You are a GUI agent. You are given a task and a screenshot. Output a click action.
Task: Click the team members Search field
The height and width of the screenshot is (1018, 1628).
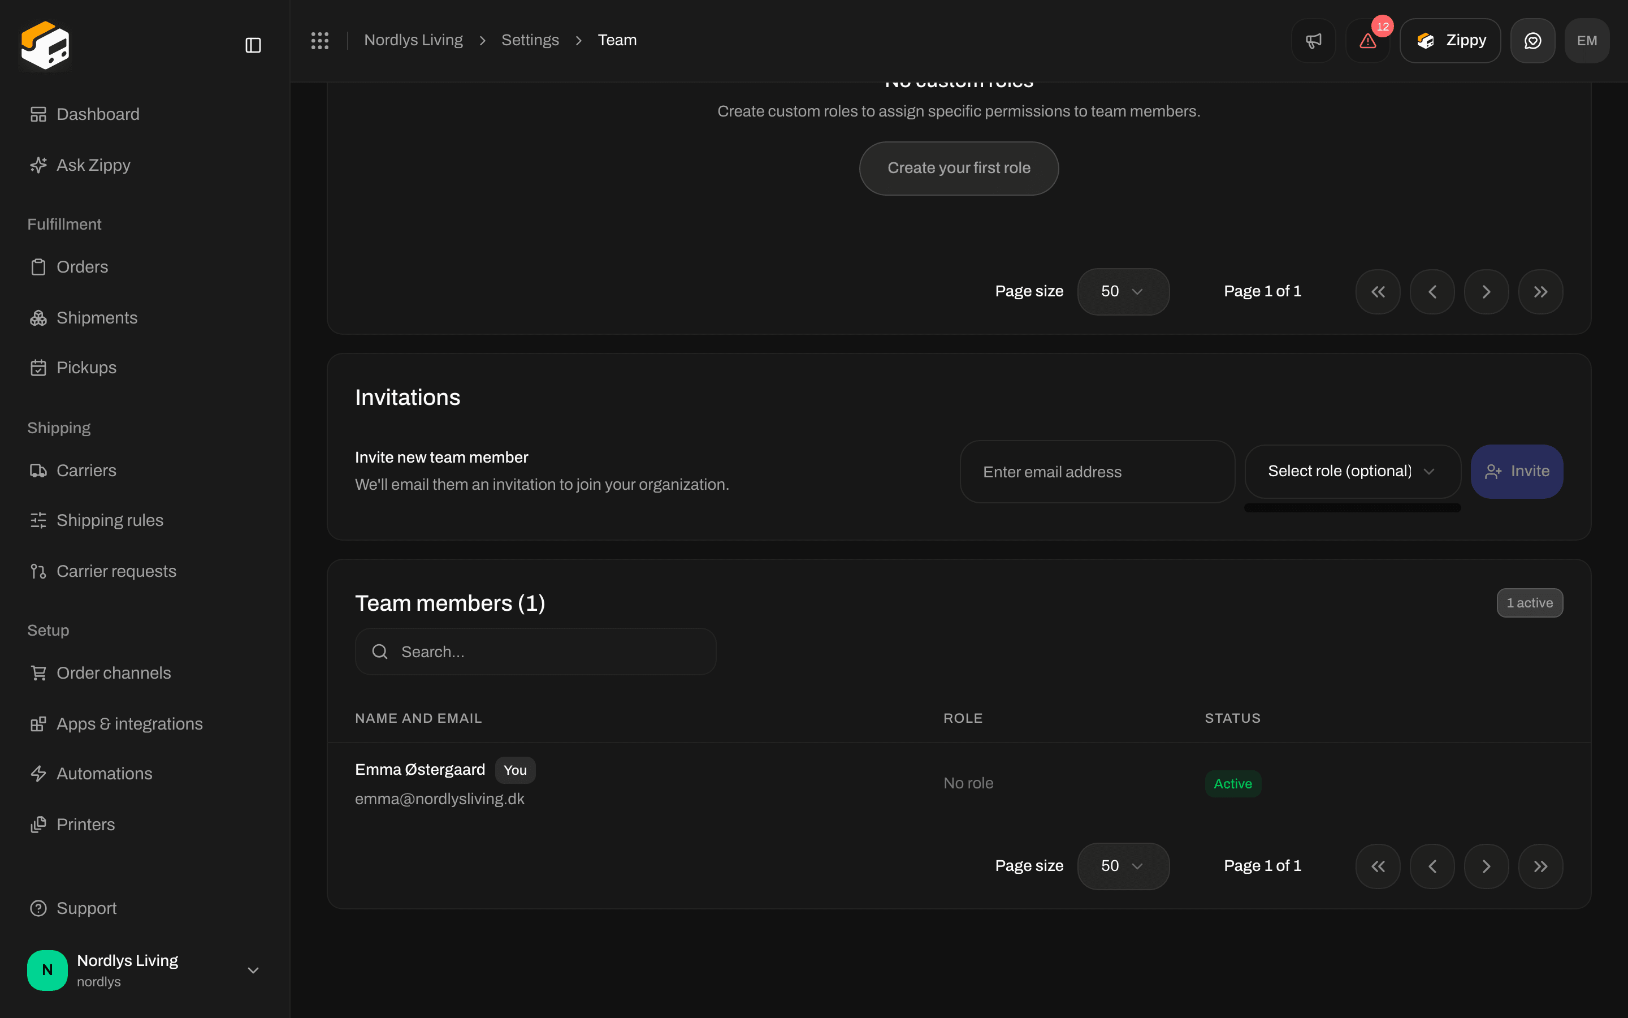535,652
